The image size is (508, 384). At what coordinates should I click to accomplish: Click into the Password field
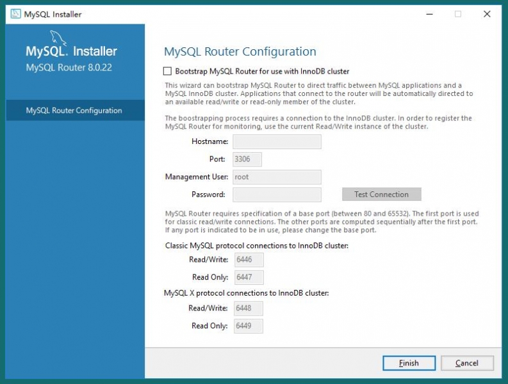tap(277, 195)
